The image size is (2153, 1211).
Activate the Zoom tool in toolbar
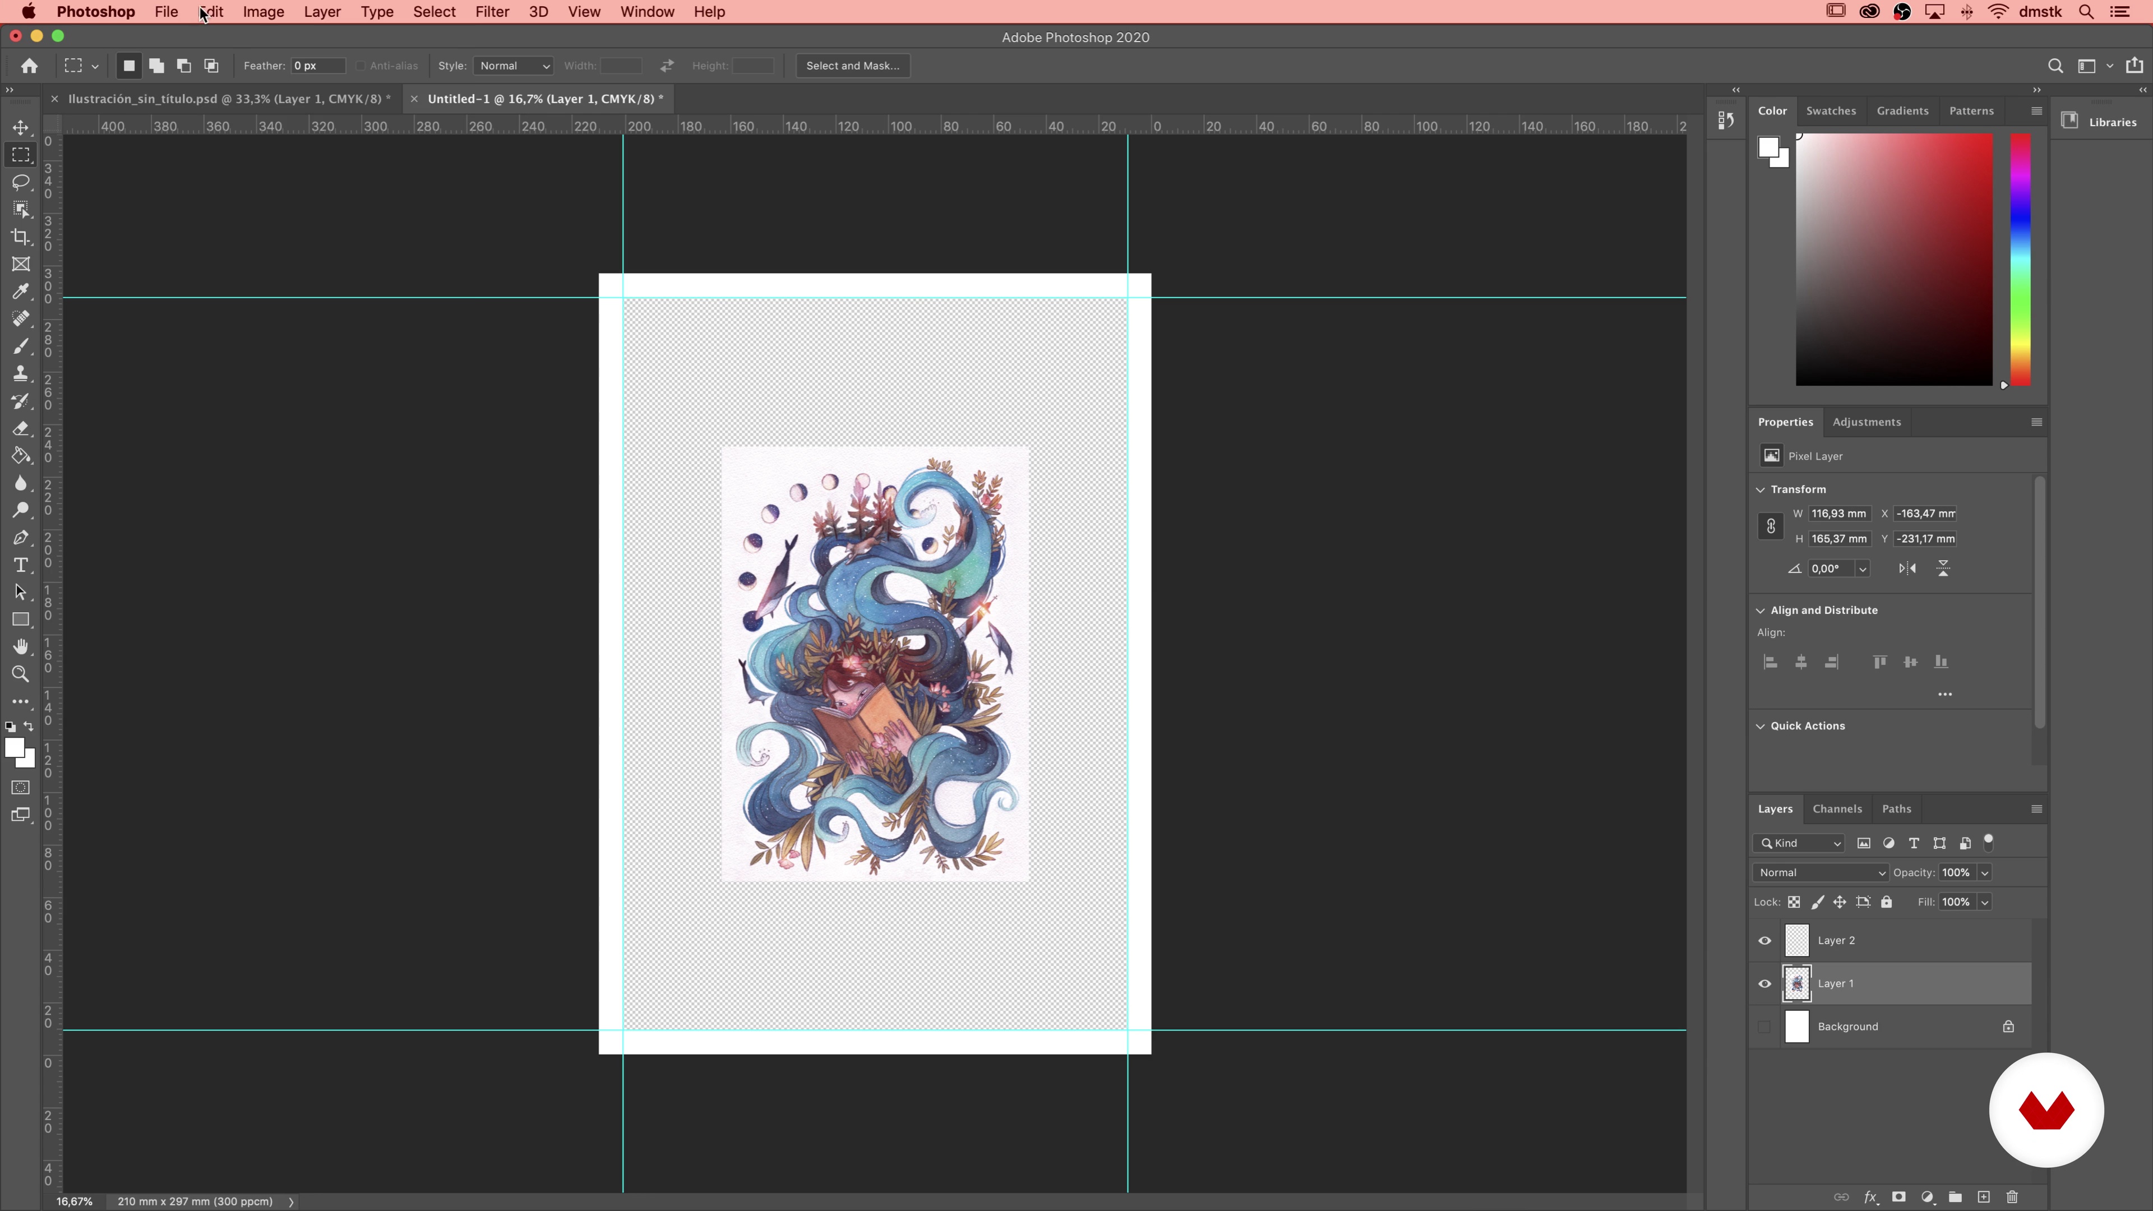[21, 674]
